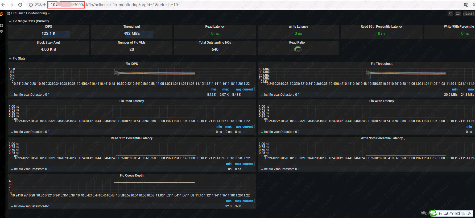This screenshot has height=218, width=475.
Task: Sort Fio Read Latency legend by avg
Action: 238,127
